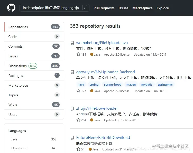Click the 353 repository results heading
Viewport: 193px width, 153px height.
(x=95, y=26)
